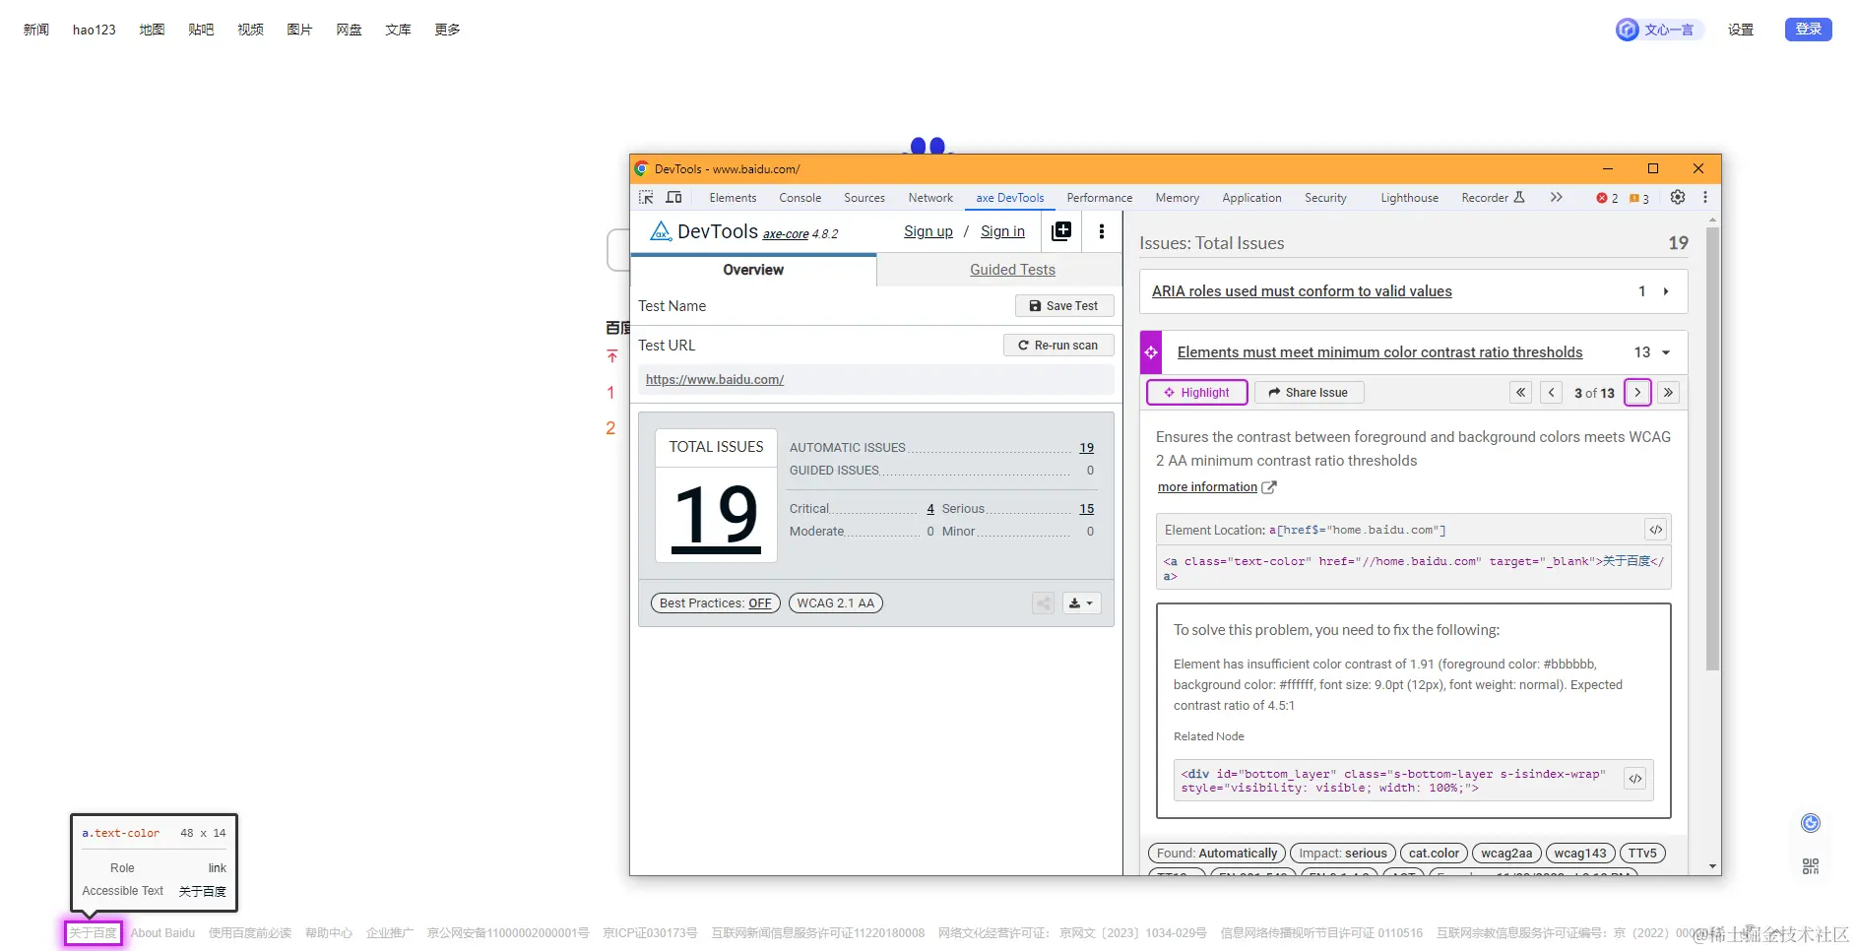Click the DevTools issues panel scrollbar
1856x951 pixels.
1712,449
